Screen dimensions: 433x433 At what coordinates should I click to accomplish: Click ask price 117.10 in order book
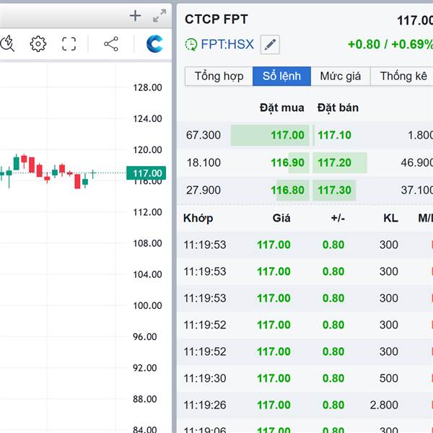click(334, 135)
